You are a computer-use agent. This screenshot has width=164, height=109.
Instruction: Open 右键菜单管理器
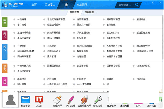pos(114,56)
